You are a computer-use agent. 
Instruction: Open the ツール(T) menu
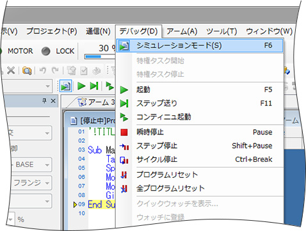pos(221,31)
